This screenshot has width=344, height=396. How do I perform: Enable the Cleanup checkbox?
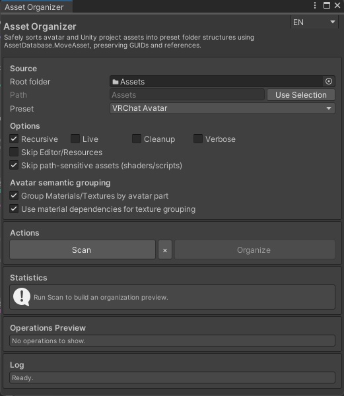137,139
